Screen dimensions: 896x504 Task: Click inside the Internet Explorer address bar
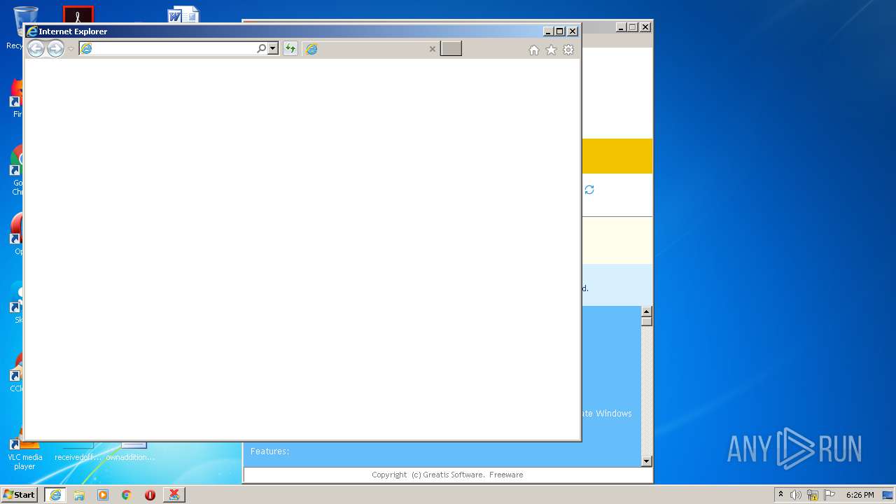point(168,48)
